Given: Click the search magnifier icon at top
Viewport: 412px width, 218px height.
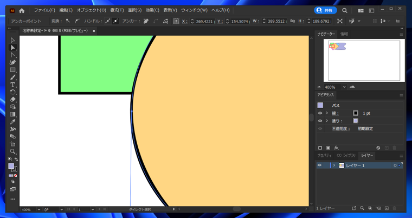Looking at the screenshot, I should [x=345, y=10].
